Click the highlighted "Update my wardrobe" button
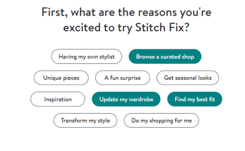Image resolution: width=245 pixels, height=151 pixels. click(126, 99)
